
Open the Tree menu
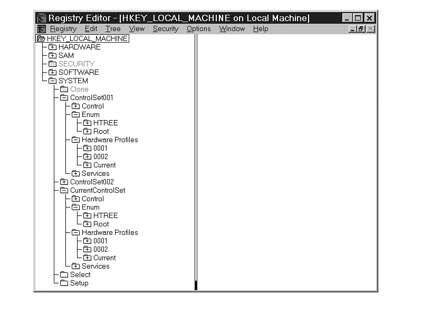click(x=112, y=29)
